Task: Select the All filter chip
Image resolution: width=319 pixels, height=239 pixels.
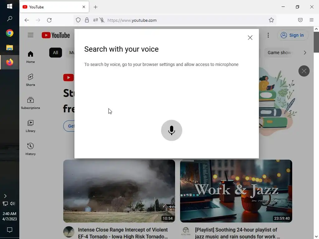Action: (55, 53)
